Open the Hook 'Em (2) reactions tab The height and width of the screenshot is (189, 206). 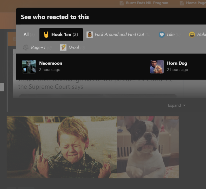(x=61, y=34)
